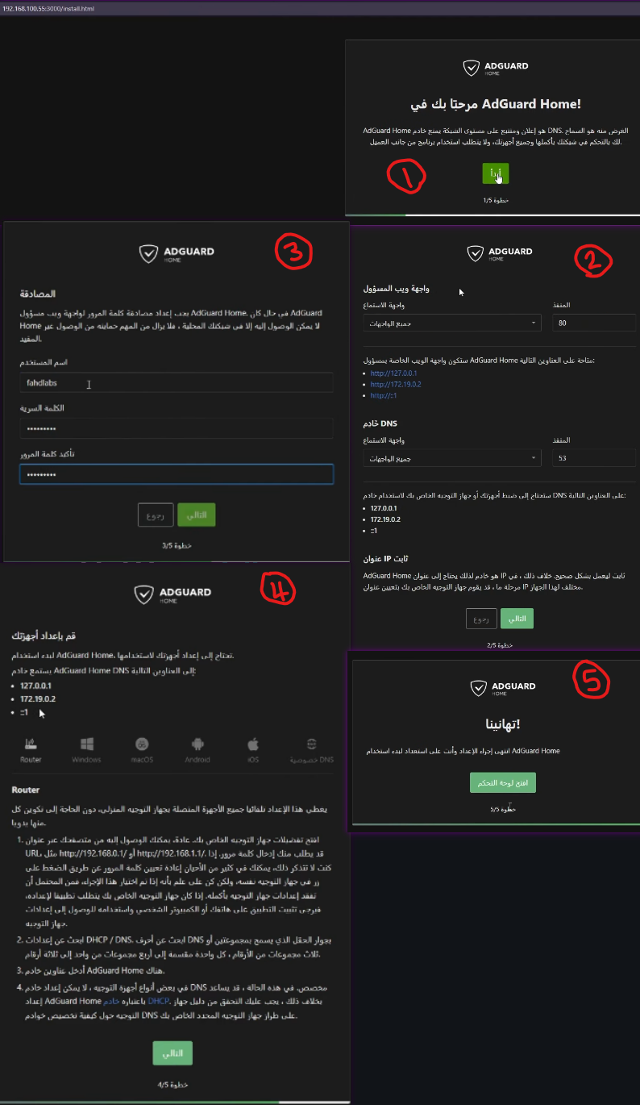Viewport: 640px width, 1105px height.
Task: Click the green Next button in step 2/5
Action: click(517, 619)
